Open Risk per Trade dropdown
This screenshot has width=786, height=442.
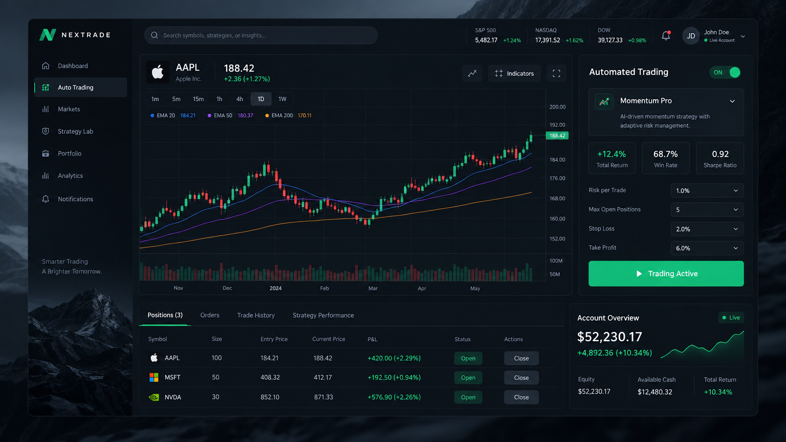(707, 190)
